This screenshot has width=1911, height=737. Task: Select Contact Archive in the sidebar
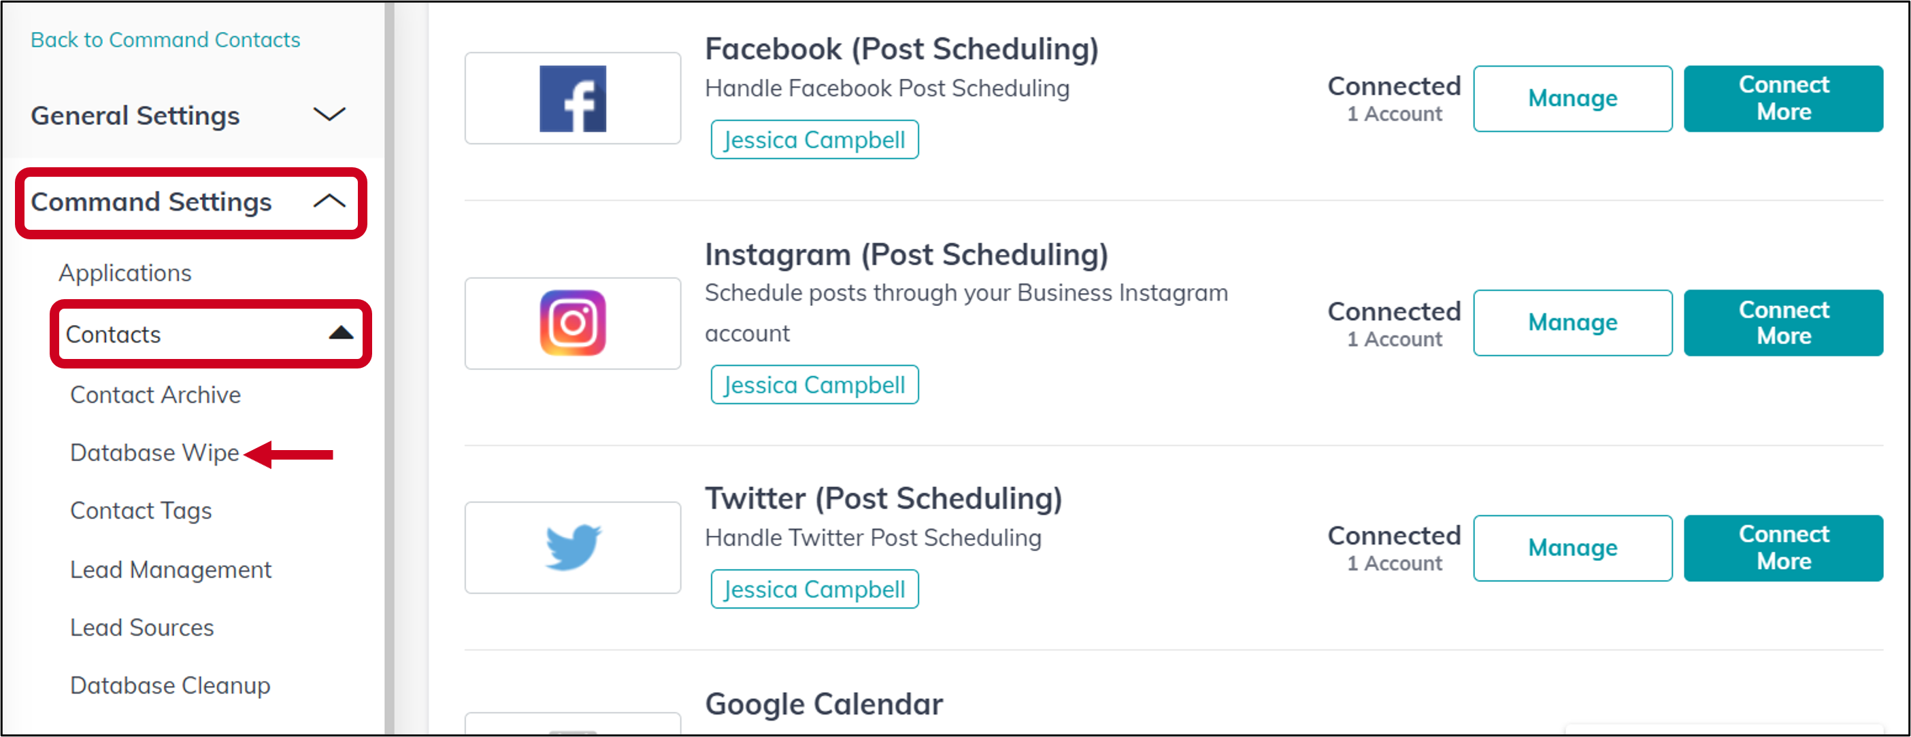pyautogui.click(x=155, y=394)
